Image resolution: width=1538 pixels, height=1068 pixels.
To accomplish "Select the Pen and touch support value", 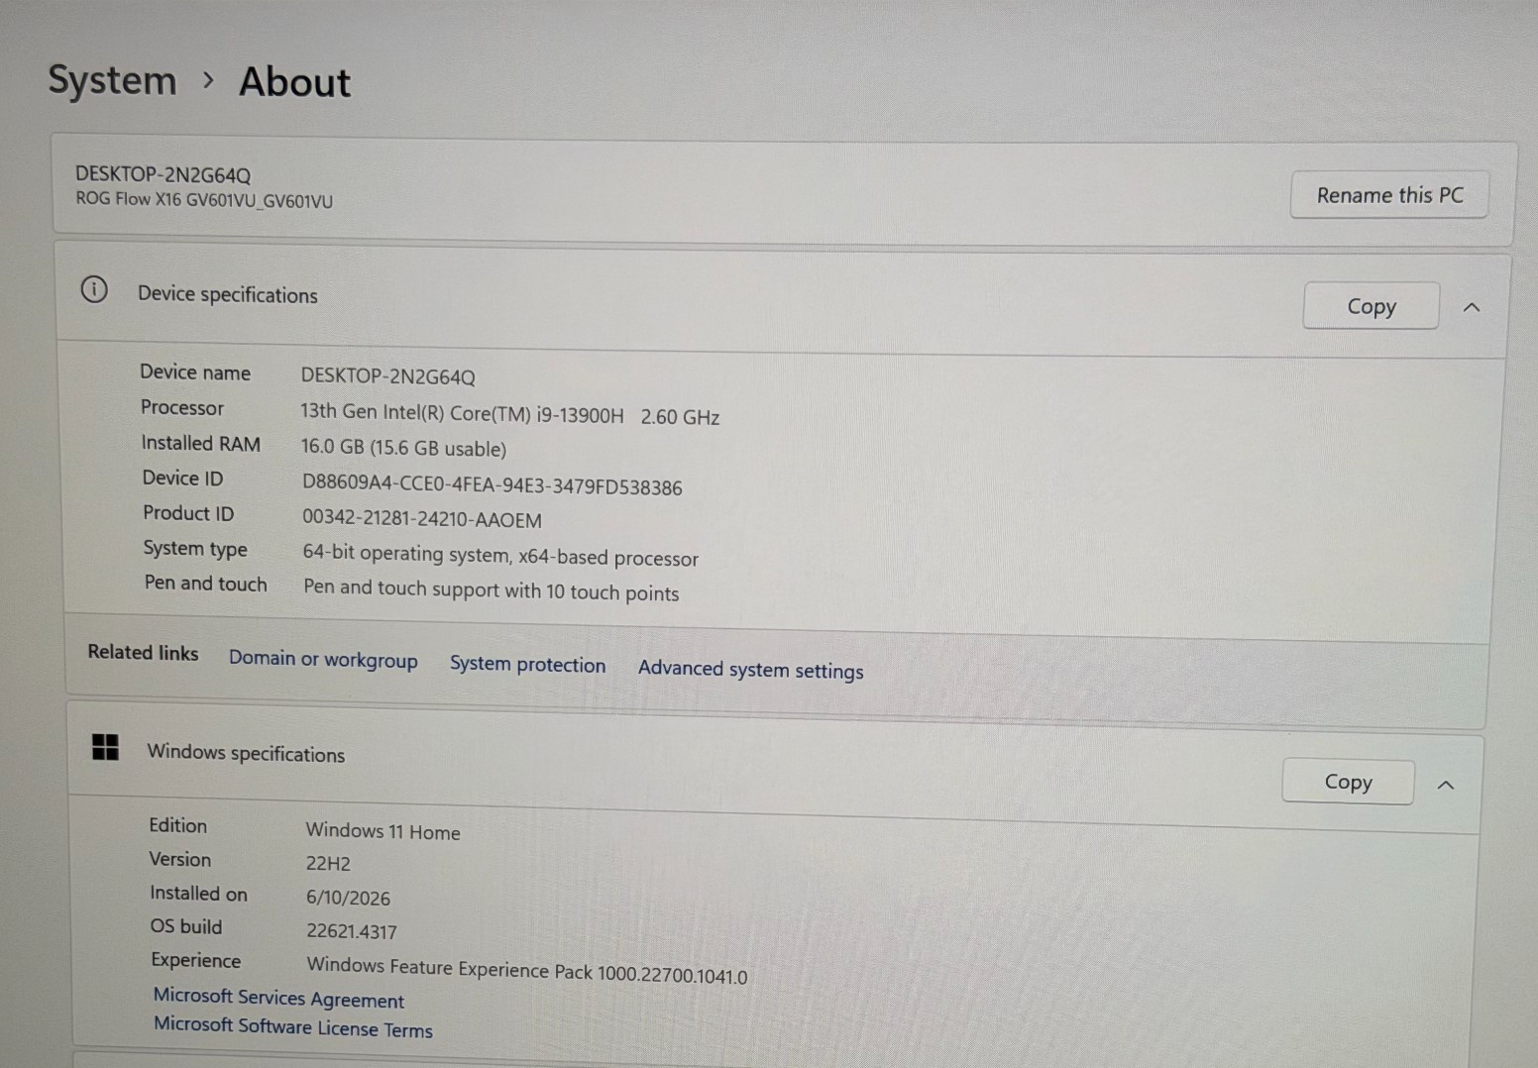I will (492, 590).
